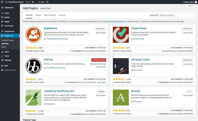Open the Akismet plugin logo
The image size is (198, 121).
[121, 98]
